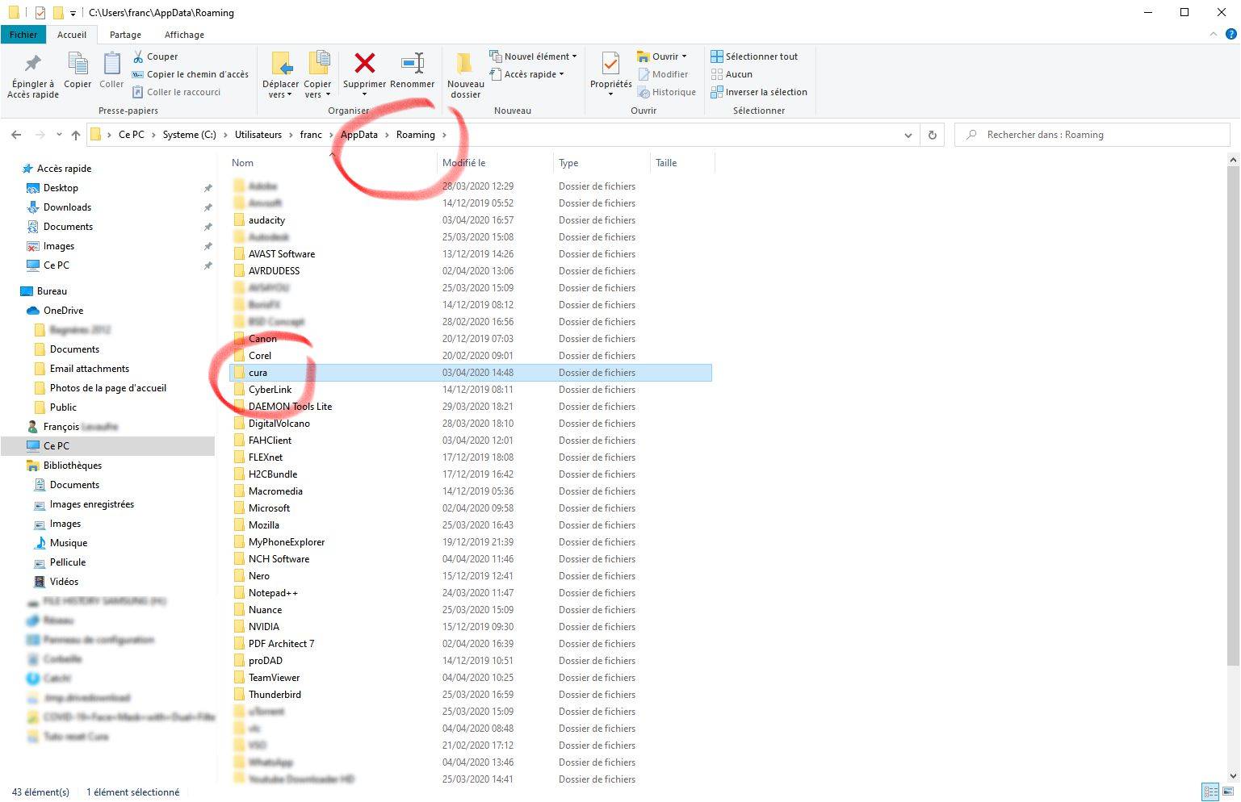
Task: Go up one level with up arrow
Action: [x=76, y=135]
